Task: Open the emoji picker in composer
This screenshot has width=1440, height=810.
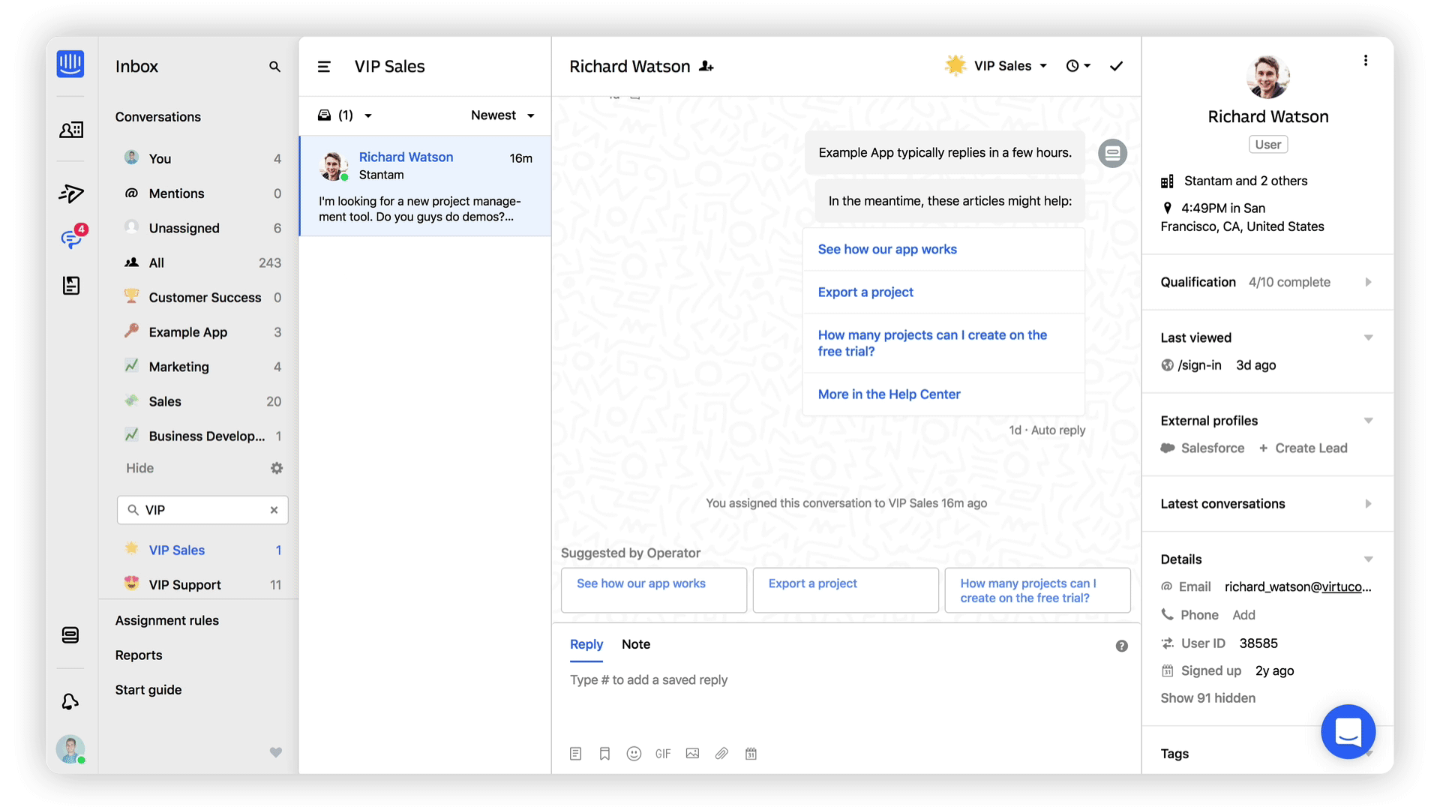Action: coord(634,754)
